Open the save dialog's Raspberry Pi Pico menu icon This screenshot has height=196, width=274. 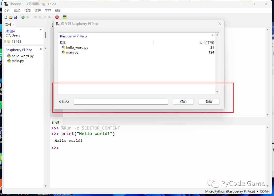(213, 35)
